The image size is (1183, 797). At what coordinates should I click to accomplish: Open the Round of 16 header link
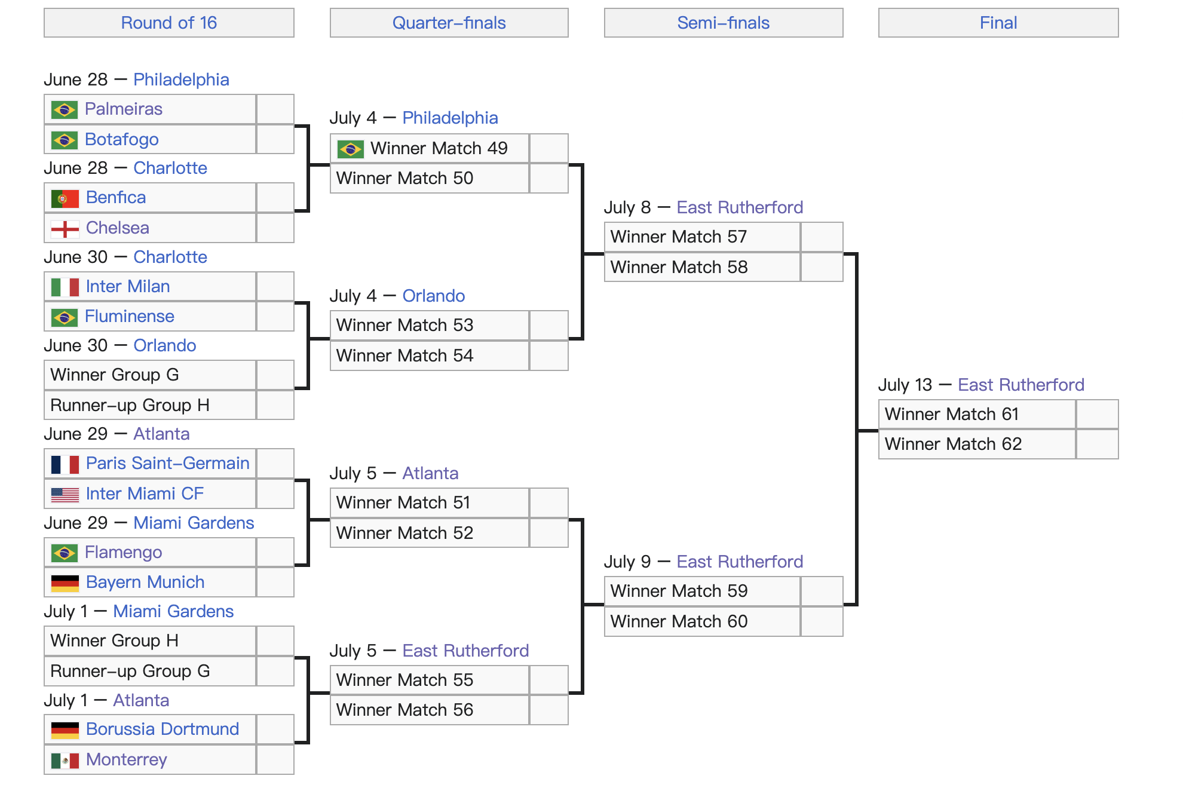pyautogui.click(x=169, y=23)
